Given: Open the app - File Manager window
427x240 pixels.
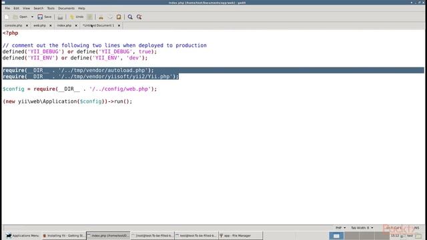Looking at the screenshot, I should point(241,235).
